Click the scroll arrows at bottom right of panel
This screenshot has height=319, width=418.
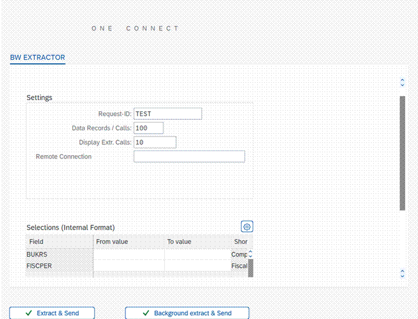click(402, 273)
